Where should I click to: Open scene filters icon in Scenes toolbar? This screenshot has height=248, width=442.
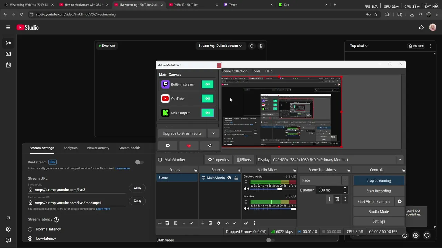(x=175, y=223)
